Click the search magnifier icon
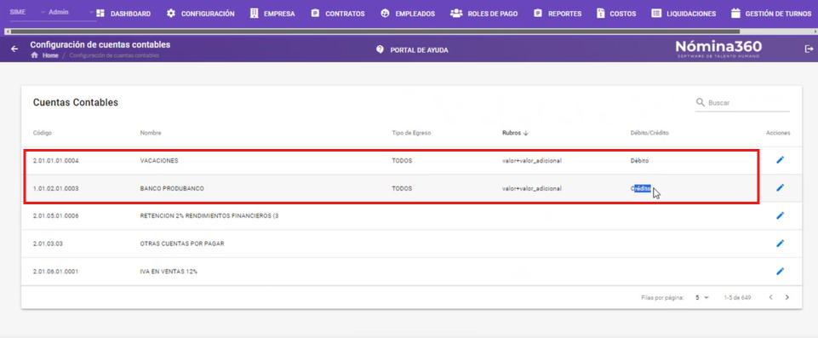Viewport: 818px width, 338px height. coord(700,102)
